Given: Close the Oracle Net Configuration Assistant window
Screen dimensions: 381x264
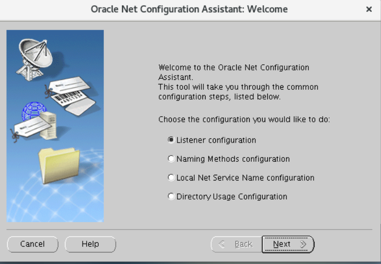Looking at the screenshot, I should (x=369, y=9).
